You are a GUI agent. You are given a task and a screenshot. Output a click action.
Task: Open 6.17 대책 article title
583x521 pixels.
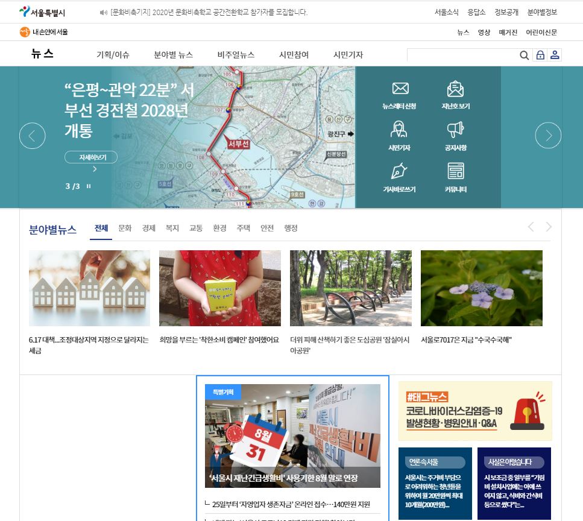89,345
